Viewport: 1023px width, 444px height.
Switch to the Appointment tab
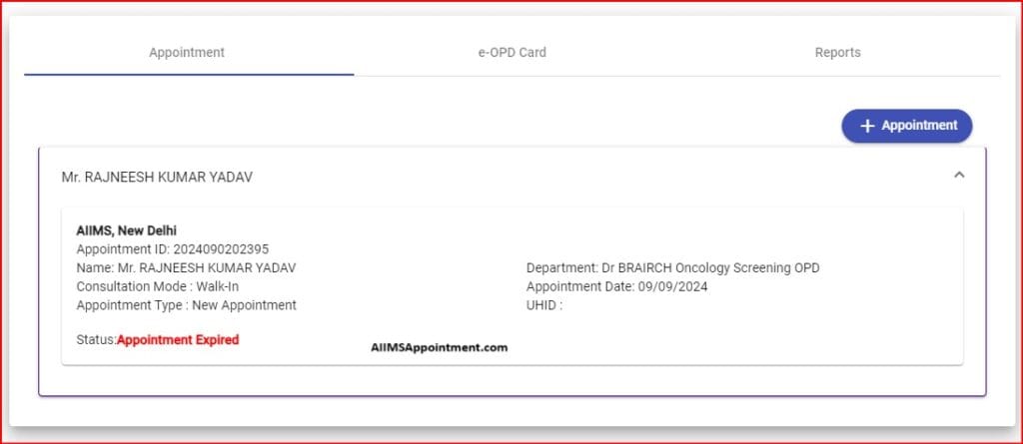point(187,52)
